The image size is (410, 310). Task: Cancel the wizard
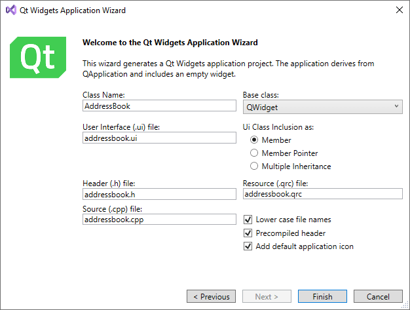(378, 296)
